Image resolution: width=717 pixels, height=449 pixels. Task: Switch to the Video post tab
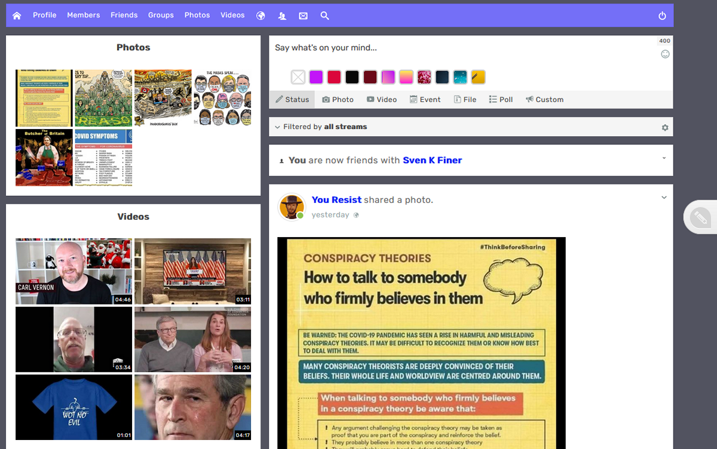(382, 100)
